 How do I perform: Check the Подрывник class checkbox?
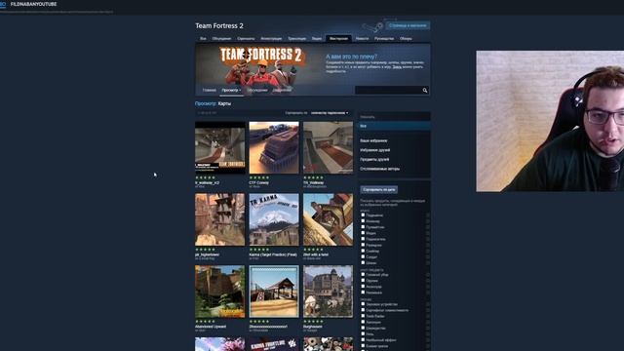click(x=363, y=214)
